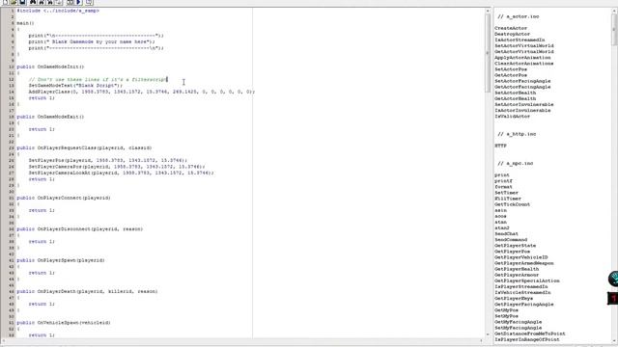Click the round floating widget icon at right edge
Screen dimensions: 618x347
(614, 279)
